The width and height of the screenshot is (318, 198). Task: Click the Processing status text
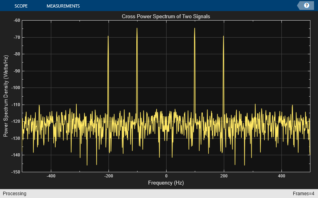tap(14, 194)
